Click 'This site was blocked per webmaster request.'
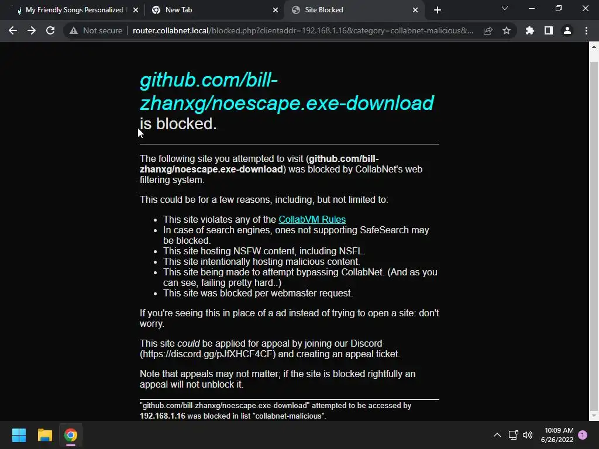Image resolution: width=599 pixels, height=449 pixels. click(x=258, y=293)
